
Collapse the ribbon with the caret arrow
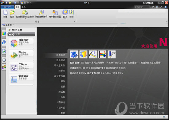pos(161,7)
